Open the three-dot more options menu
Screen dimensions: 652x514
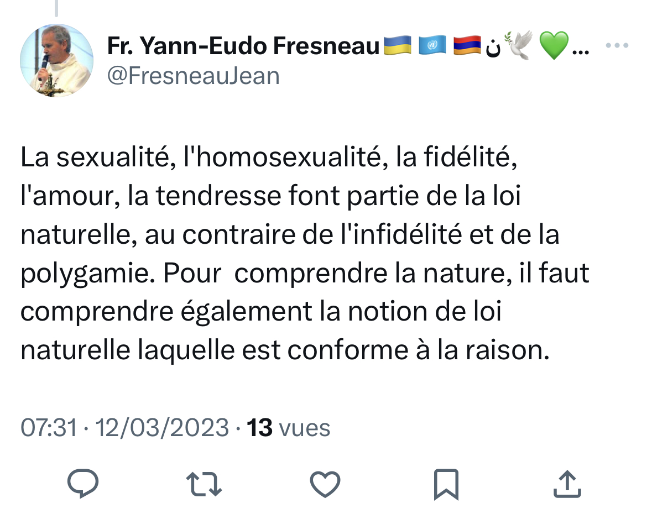click(x=618, y=45)
